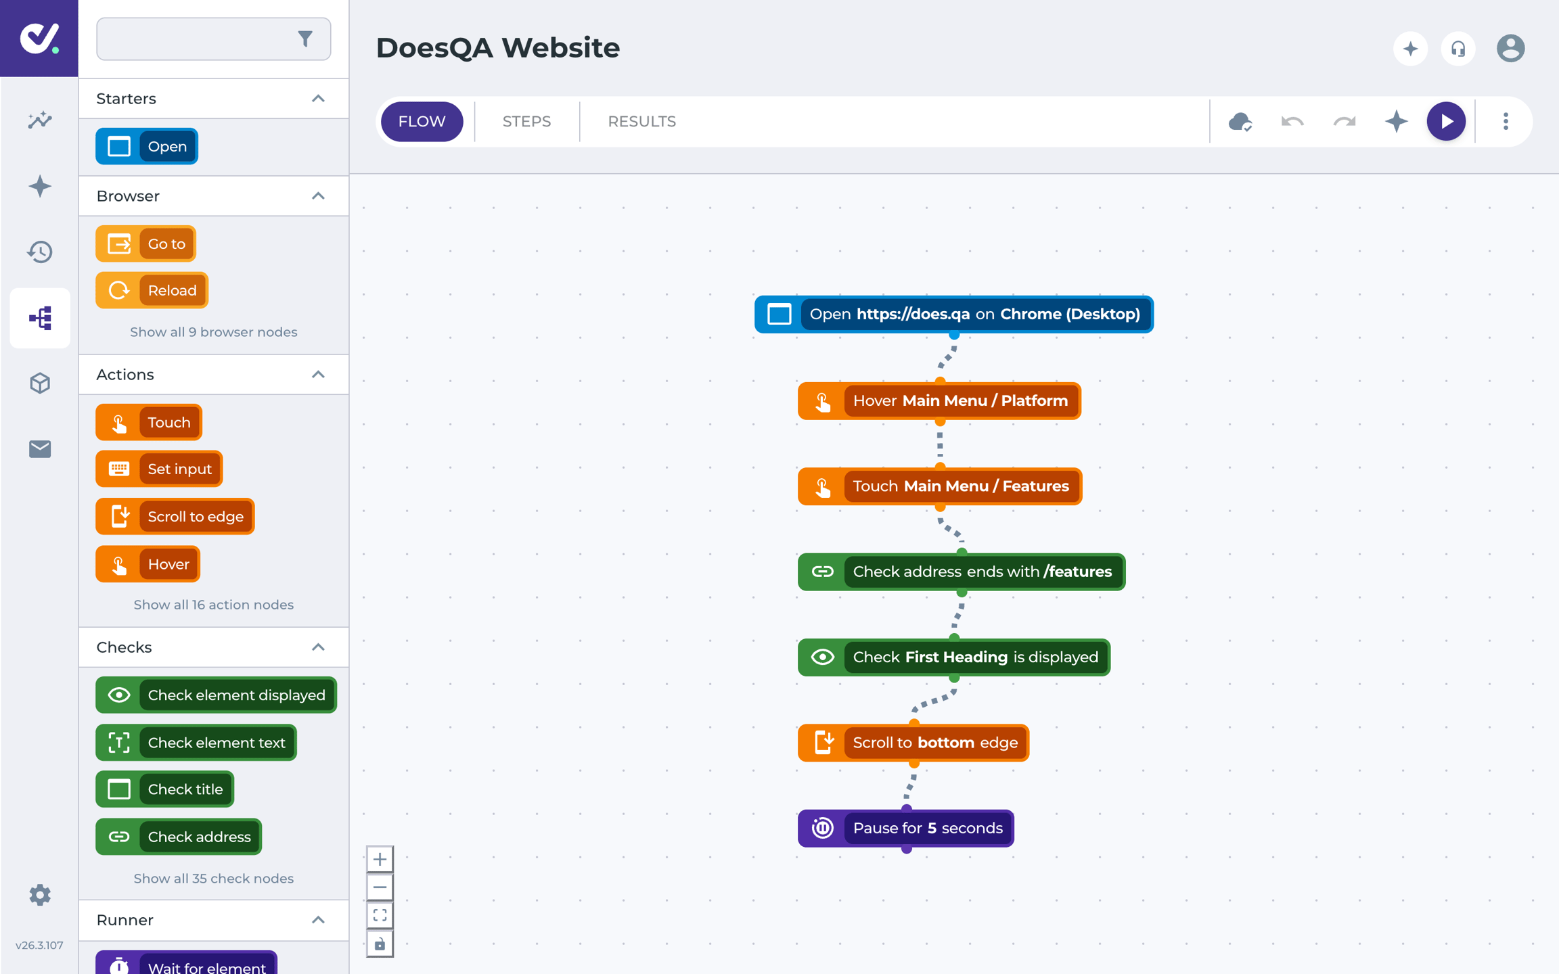Open the history clock icon in the sidebar
The width and height of the screenshot is (1559, 974).
click(40, 252)
